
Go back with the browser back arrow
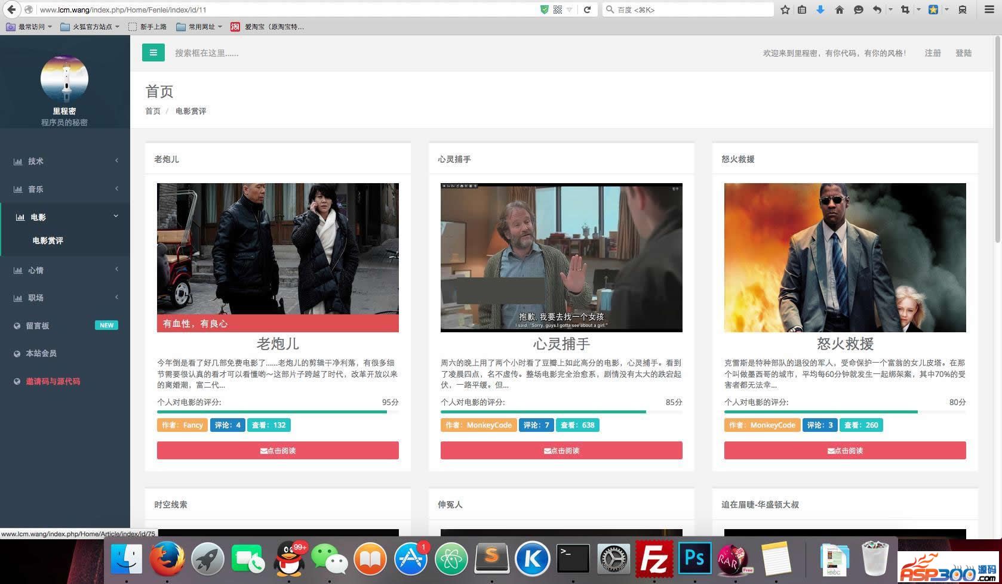click(x=11, y=10)
